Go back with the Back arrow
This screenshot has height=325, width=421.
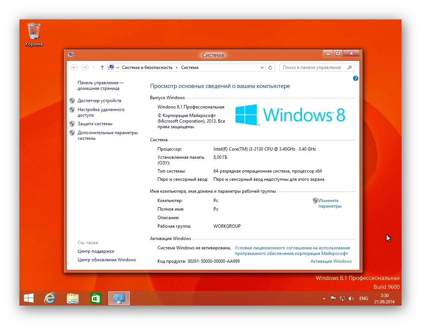(x=74, y=67)
